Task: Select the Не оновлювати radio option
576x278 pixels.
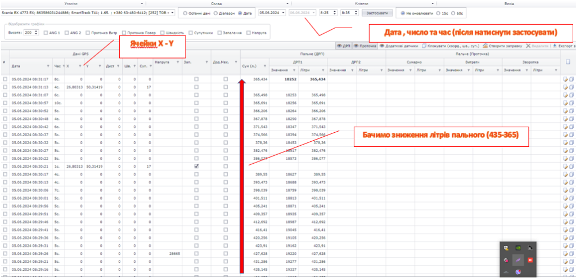Action: pyautogui.click(x=403, y=13)
